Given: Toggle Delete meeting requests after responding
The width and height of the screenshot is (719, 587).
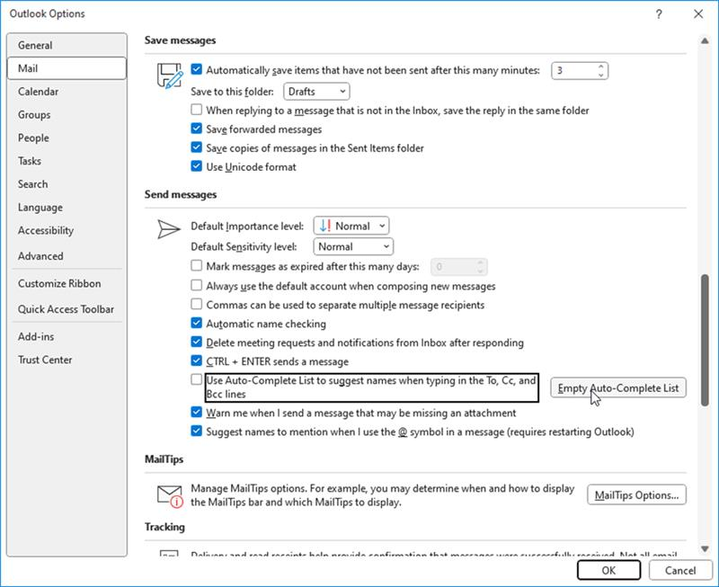Looking at the screenshot, I should pos(196,342).
